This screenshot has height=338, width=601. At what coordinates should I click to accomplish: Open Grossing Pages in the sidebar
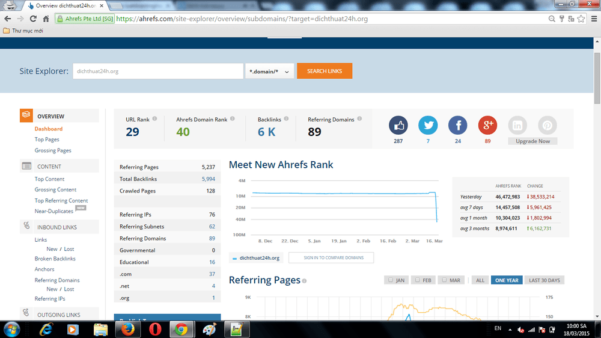pyautogui.click(x=53, y=150)
